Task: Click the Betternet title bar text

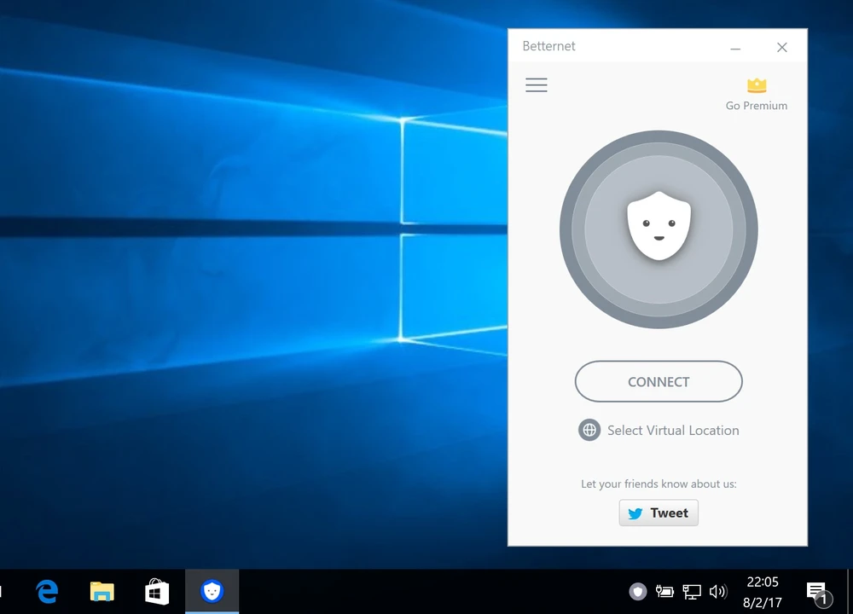Action: pos(549,47)
